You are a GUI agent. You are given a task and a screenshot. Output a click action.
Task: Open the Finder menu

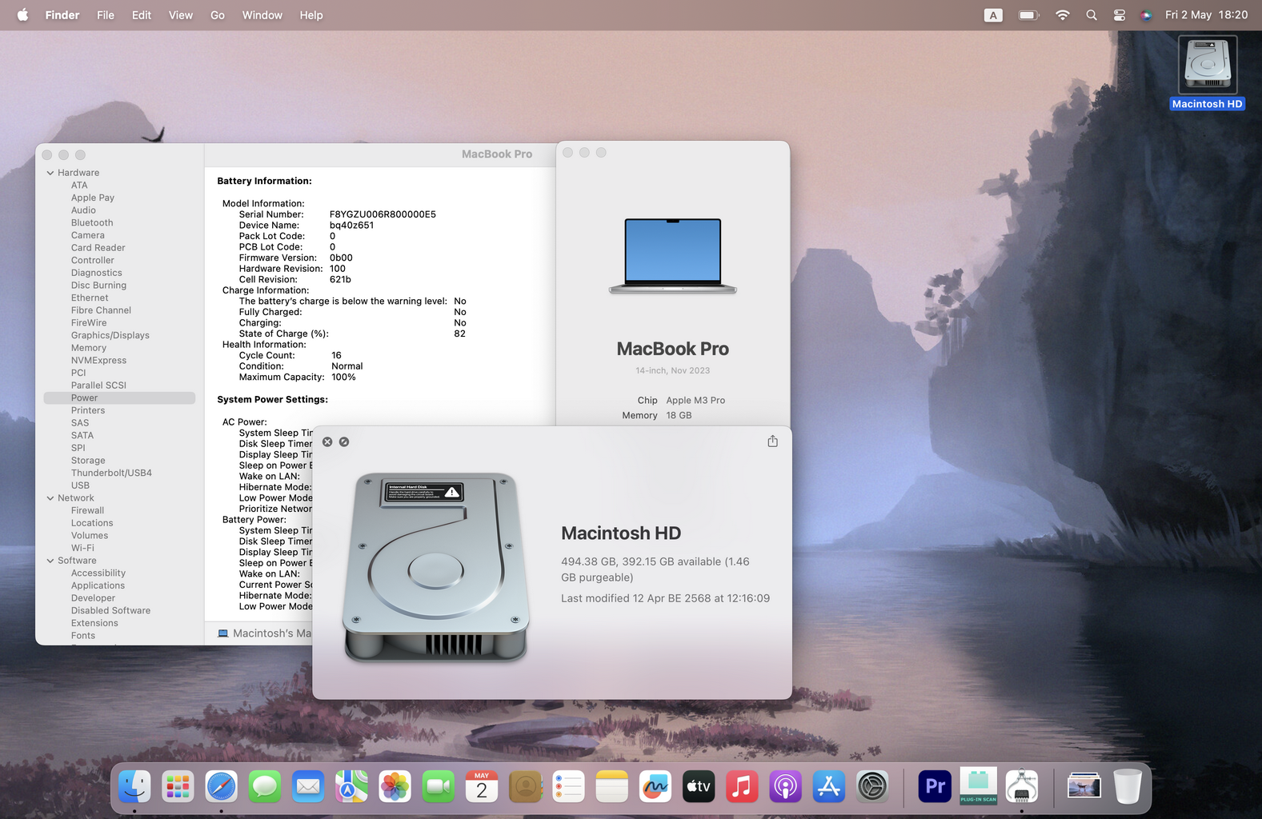pos(62,15)
